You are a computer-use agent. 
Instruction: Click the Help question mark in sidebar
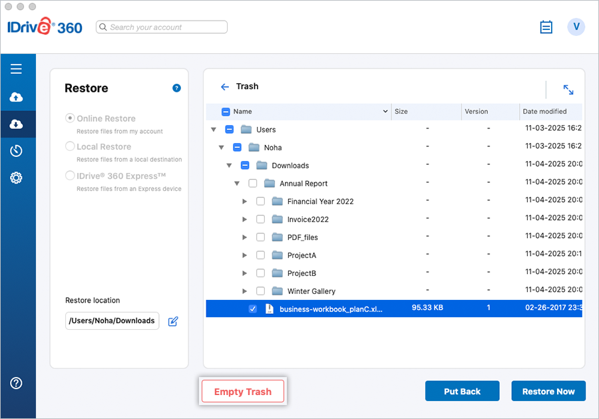[17, 383]
